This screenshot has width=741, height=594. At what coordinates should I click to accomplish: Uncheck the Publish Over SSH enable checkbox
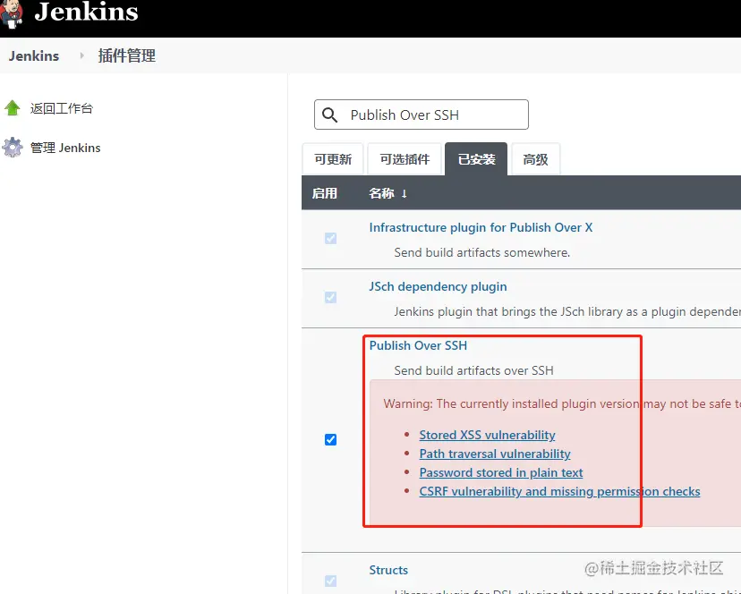pyautogui.click(x=331, y=439)
